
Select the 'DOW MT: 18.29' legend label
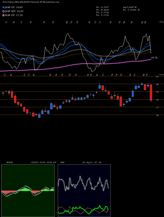pyautogui.click(x=14, y=12)
